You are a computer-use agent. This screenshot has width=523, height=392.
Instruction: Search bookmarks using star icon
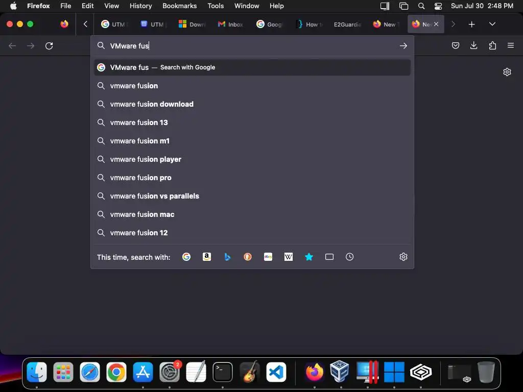point(309,257)
